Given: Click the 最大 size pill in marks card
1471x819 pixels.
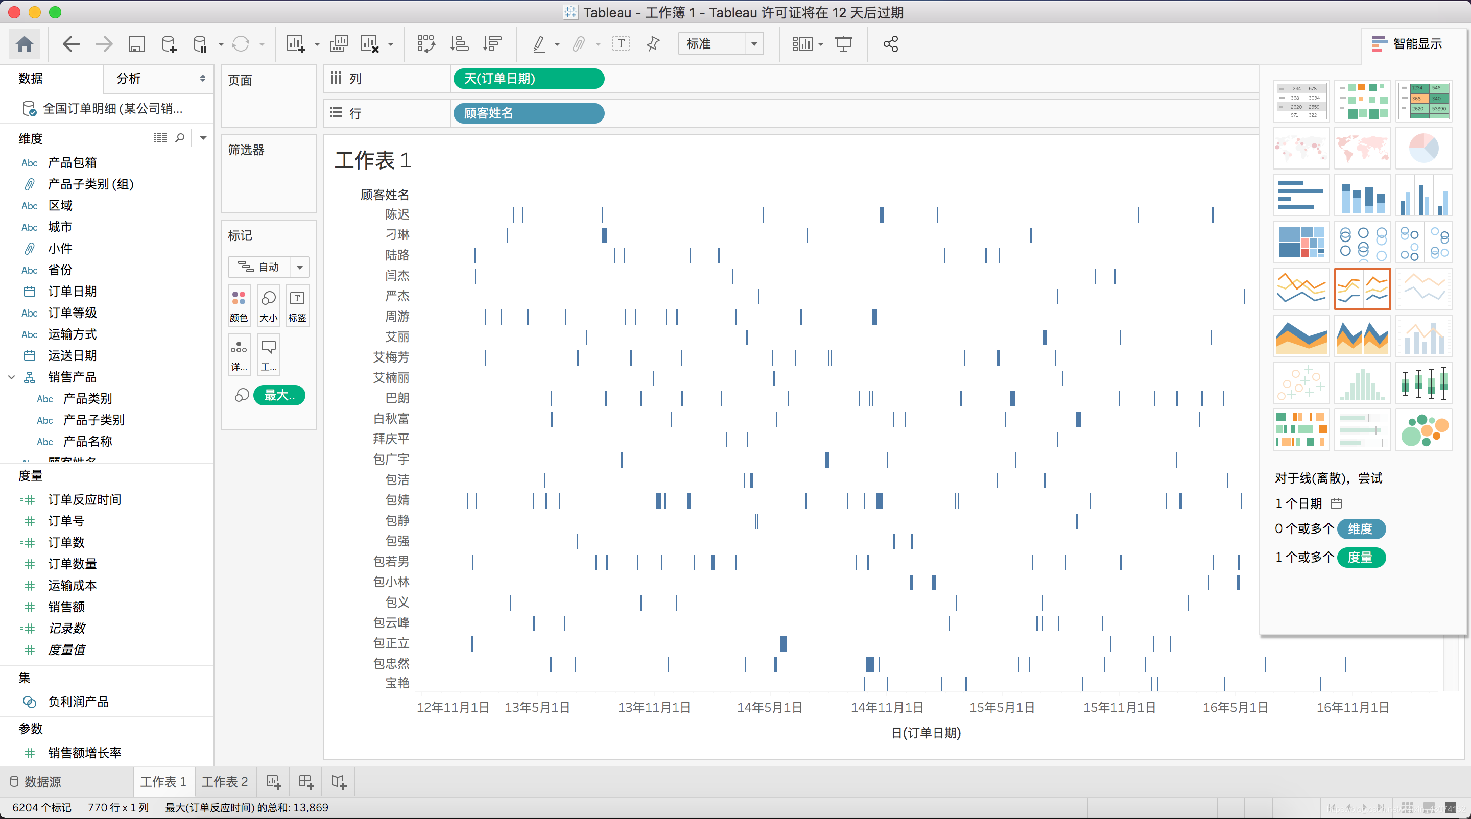Looking at the screenshot, I should point(279,395).
